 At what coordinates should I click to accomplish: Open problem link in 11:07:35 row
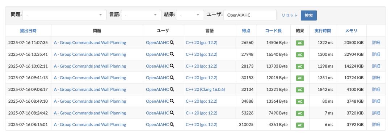click(90, 43)
